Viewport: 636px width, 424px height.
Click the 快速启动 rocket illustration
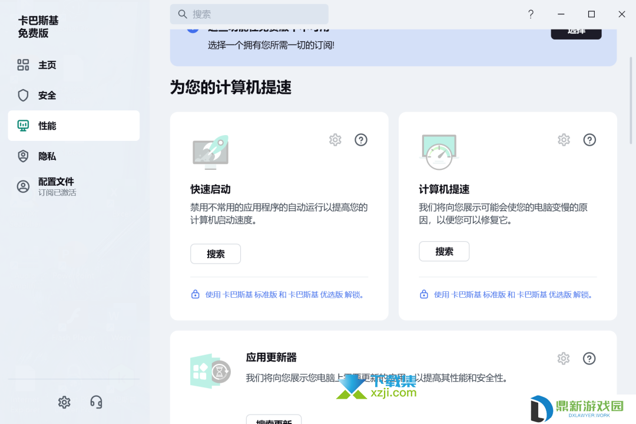coord(210,152)
